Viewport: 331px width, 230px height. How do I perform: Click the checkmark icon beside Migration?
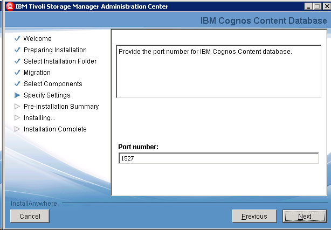[17, 73]
